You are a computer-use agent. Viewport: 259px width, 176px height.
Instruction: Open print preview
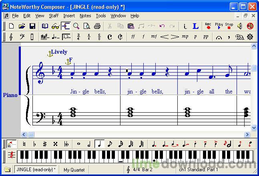(87, 26)
